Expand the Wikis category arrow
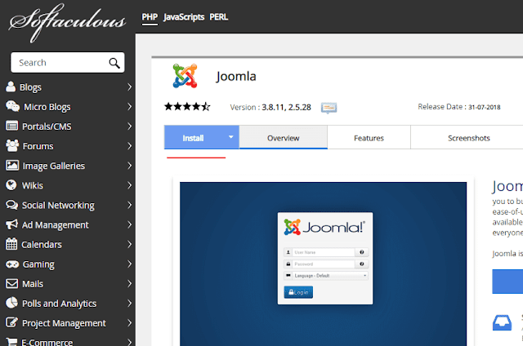The image size is (523, 346). pyautogui.click(x=130, y=185)
